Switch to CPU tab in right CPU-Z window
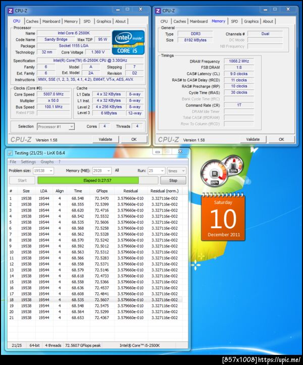 (164, 21)
